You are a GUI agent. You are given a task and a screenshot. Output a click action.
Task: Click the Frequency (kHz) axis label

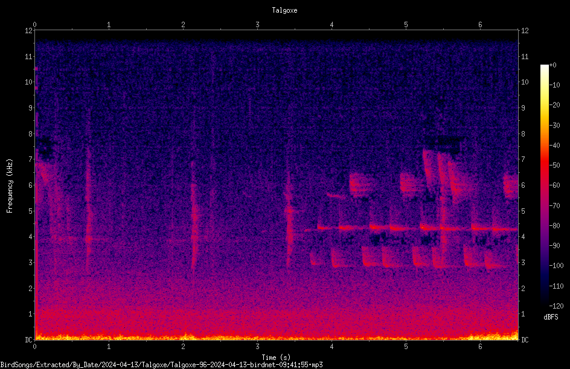pyautogui.click(x=10, y=185)
